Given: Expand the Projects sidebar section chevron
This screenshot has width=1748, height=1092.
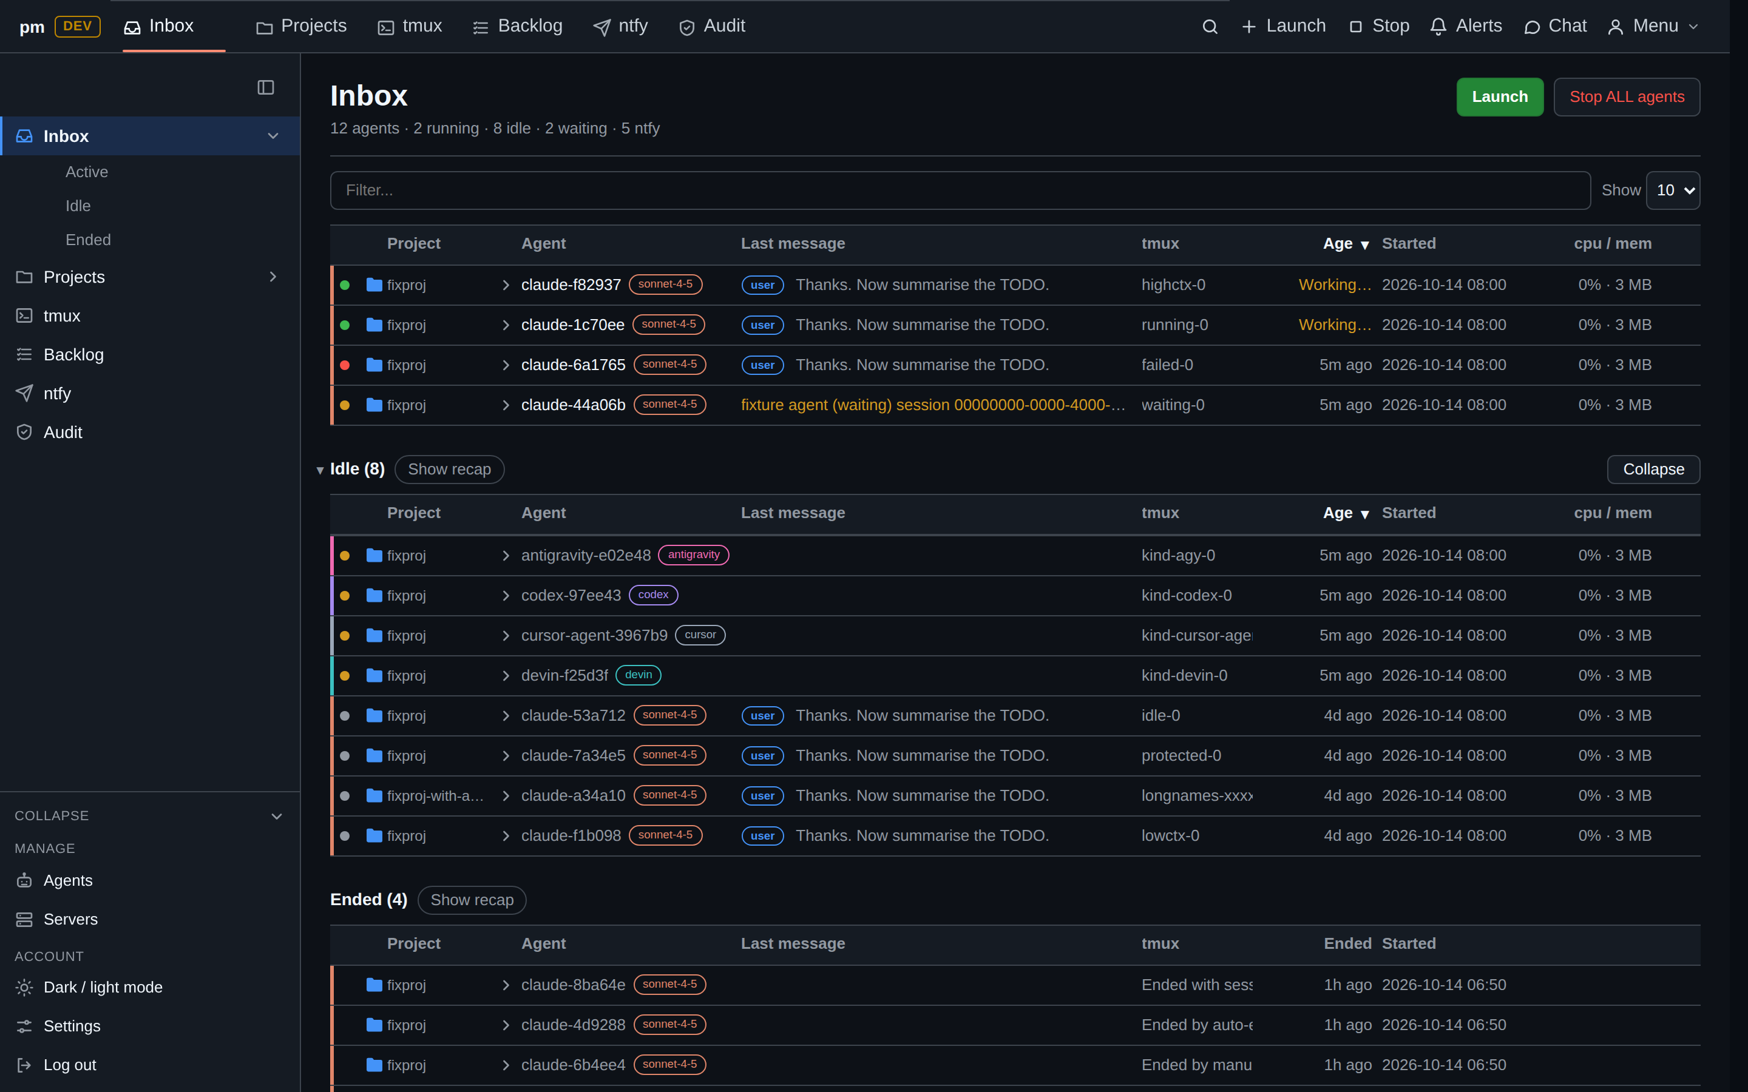Looking at the screenshot, I should [x=273, y=277].
